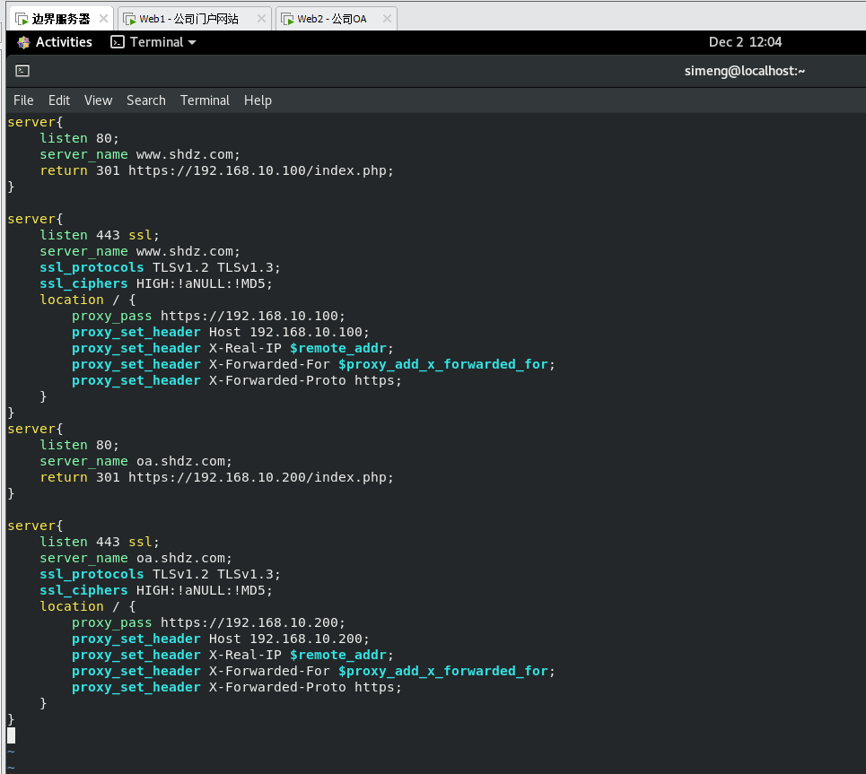Open the Search menu
Viewport: 866px width, 774px height.
[145, 100]
